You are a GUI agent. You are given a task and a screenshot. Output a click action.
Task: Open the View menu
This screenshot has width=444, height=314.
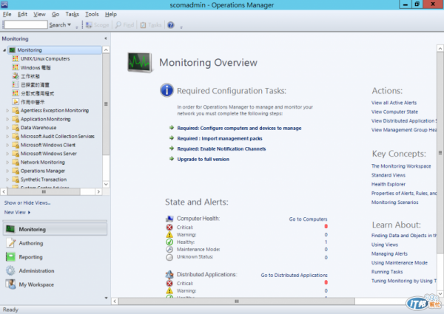[x=39, y=14]
